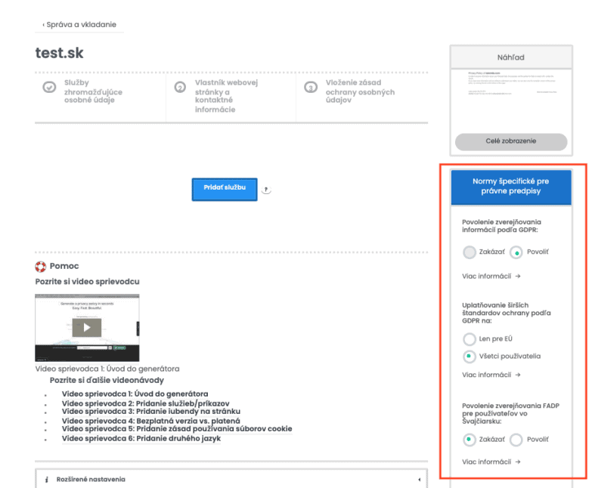Go back to Správa a vkladanie

[x=79, y=24]
